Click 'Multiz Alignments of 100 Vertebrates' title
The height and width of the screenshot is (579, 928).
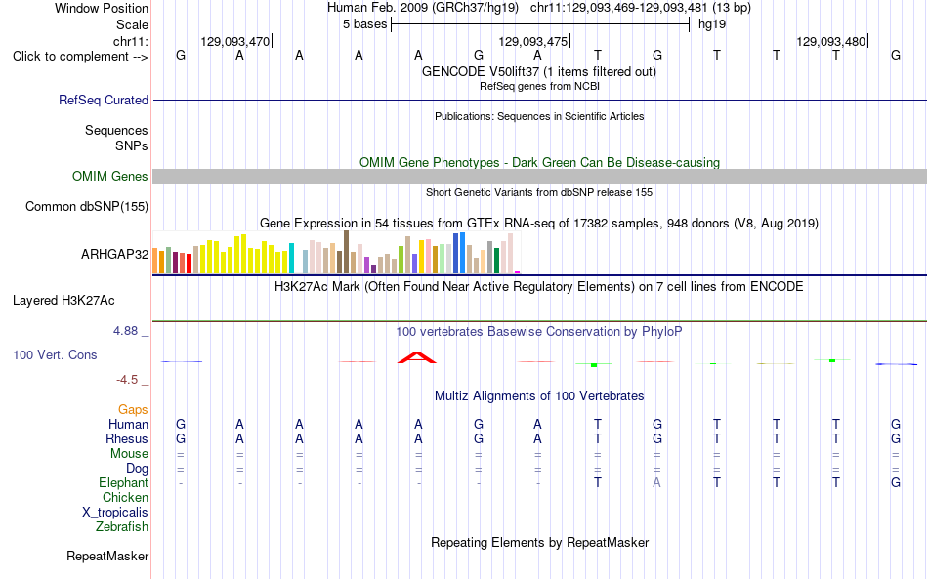[x=539, y=396]
